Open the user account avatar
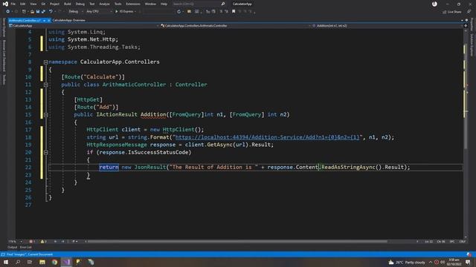476x267 pixels. (434, 4)
